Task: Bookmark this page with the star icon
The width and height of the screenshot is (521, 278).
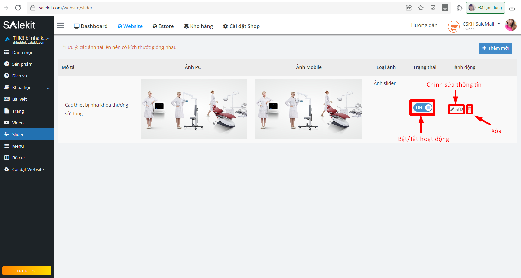Action: [421, 8]
